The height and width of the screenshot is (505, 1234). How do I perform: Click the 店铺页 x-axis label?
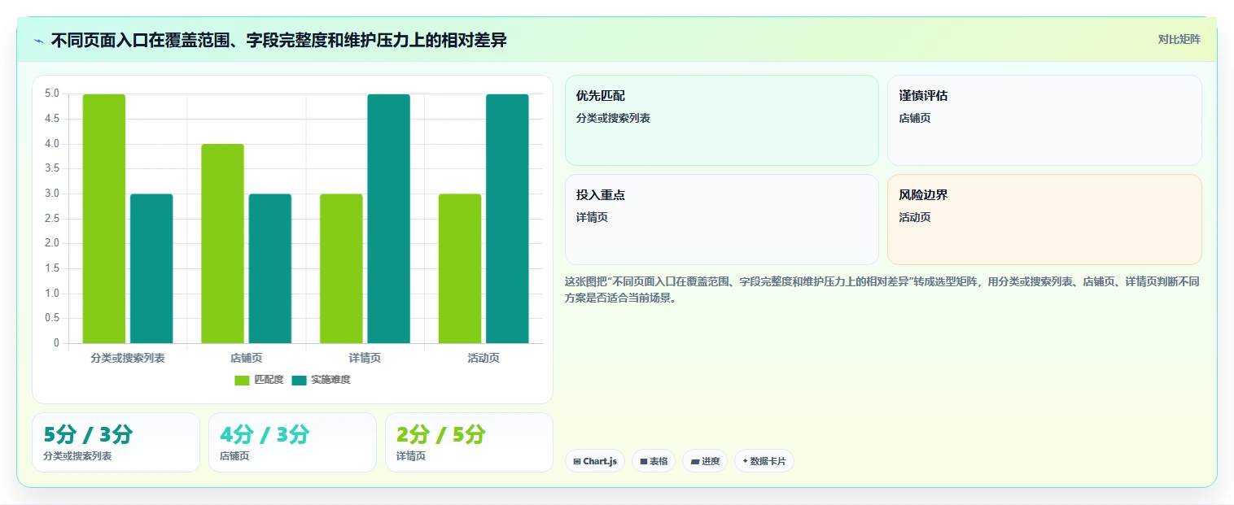point(247,358)
